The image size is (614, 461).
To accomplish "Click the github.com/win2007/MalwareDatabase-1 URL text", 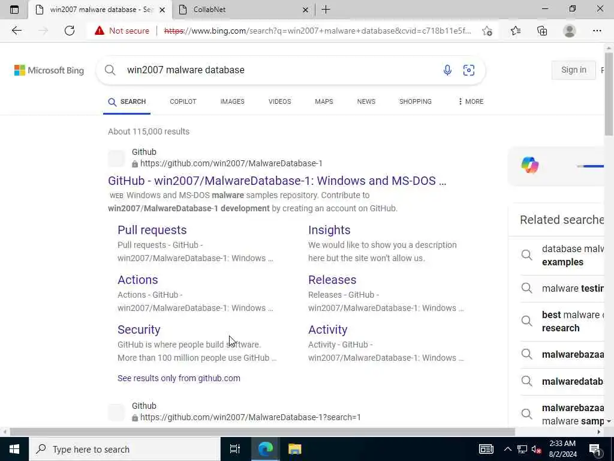I will [231, 163].
